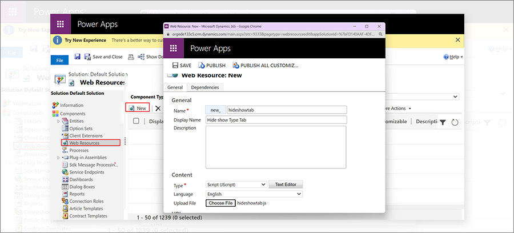Click the Save and Close icon in Solution window
The image size is (514, 233).
pos(88,57)
